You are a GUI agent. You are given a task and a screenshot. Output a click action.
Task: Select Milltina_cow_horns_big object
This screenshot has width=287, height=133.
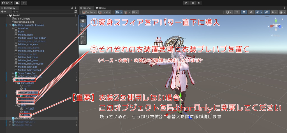pyautogui.click(x=31, y=51)
